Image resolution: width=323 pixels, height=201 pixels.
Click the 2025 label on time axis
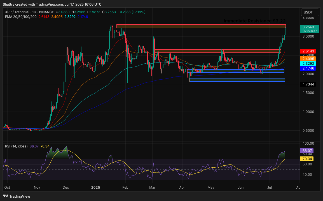coord(95,187)
